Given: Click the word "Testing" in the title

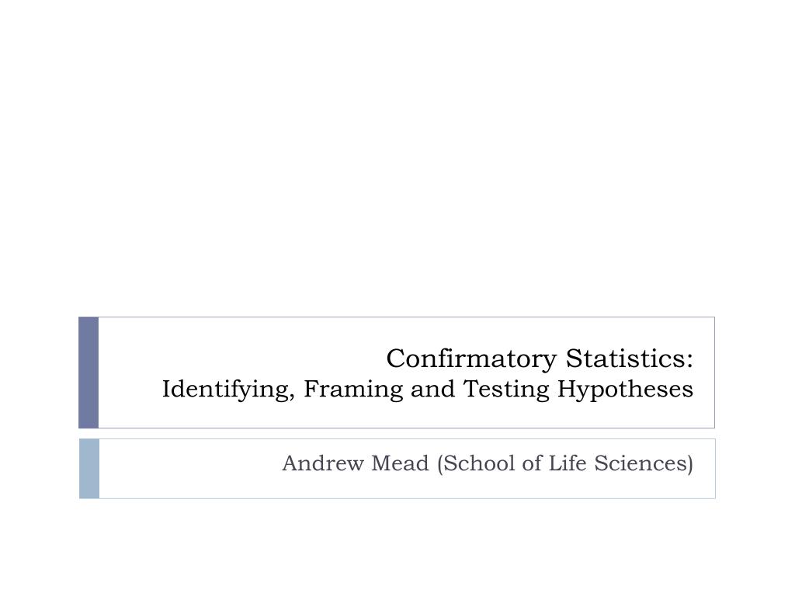Looking at the screenshot, I should [506, 390].
